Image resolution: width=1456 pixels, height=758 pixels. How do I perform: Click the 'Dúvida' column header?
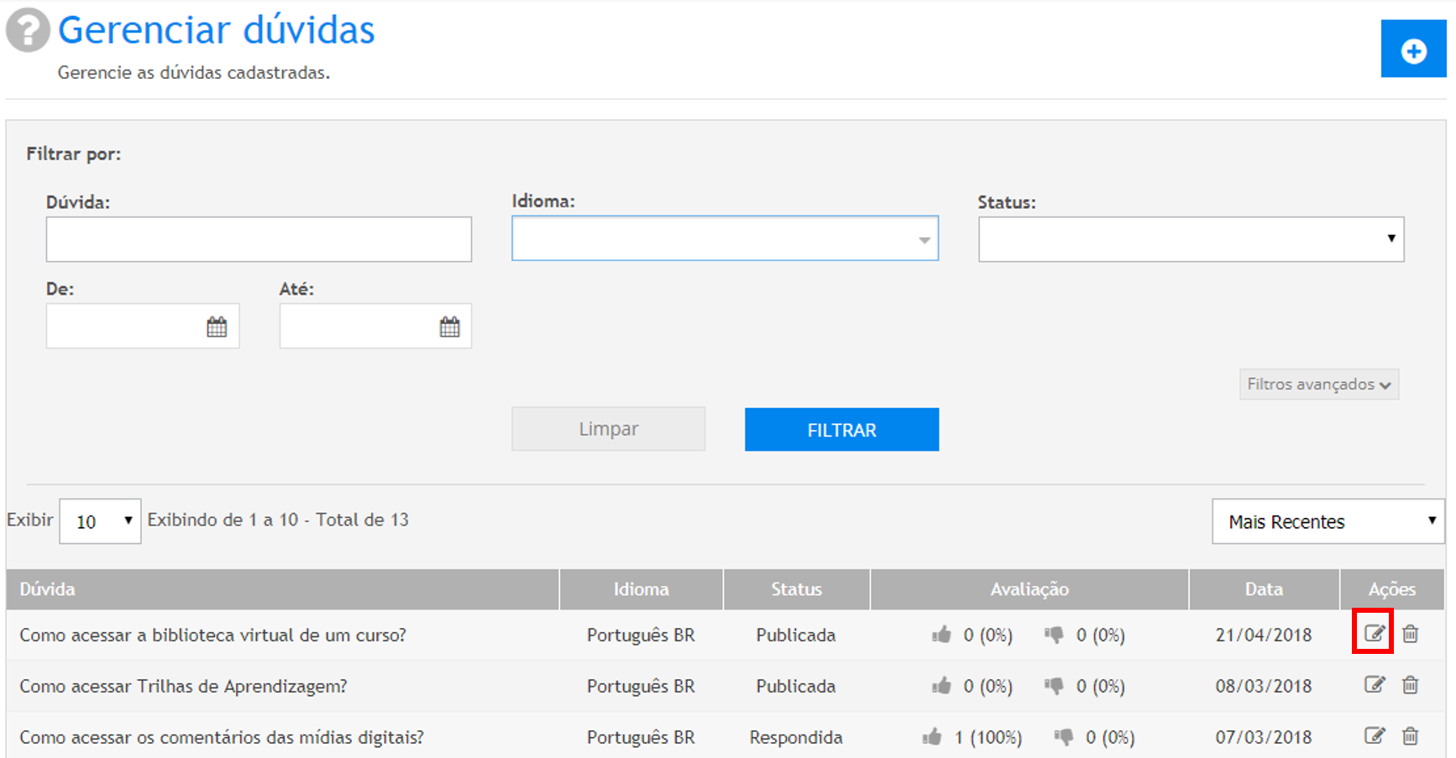(48, 589)
